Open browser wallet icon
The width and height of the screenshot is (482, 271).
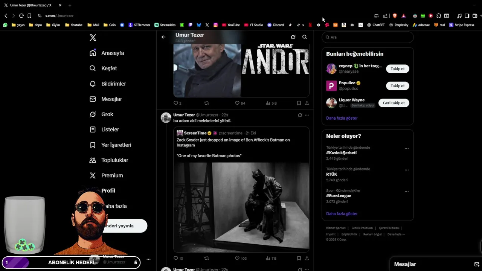(x=475, y=16)
